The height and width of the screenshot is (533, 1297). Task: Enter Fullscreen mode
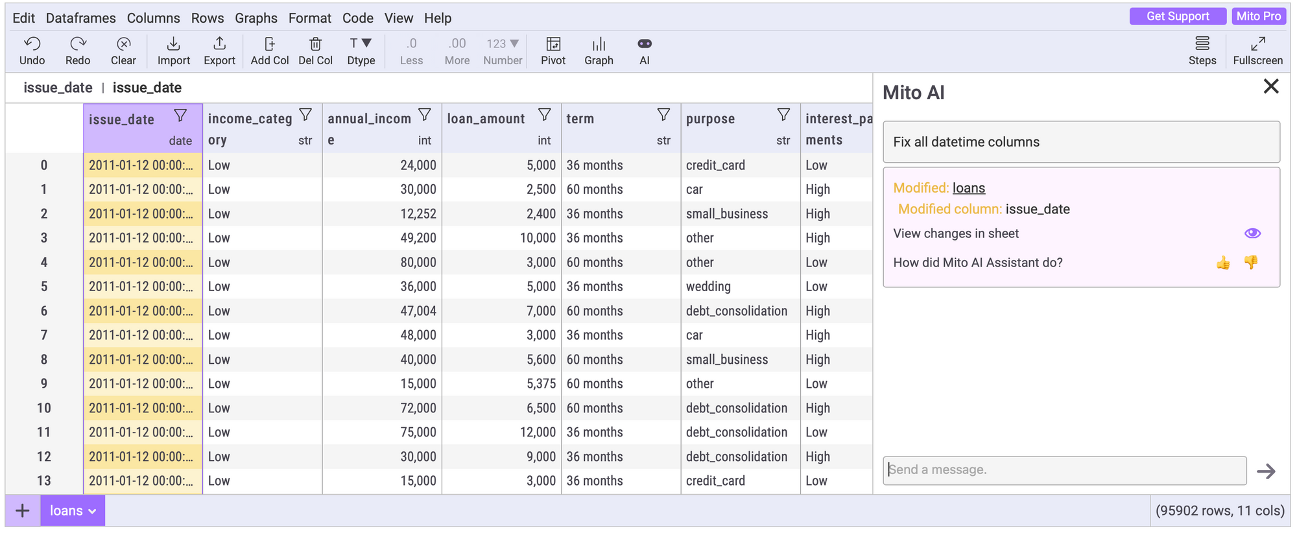click(1258, 51)
